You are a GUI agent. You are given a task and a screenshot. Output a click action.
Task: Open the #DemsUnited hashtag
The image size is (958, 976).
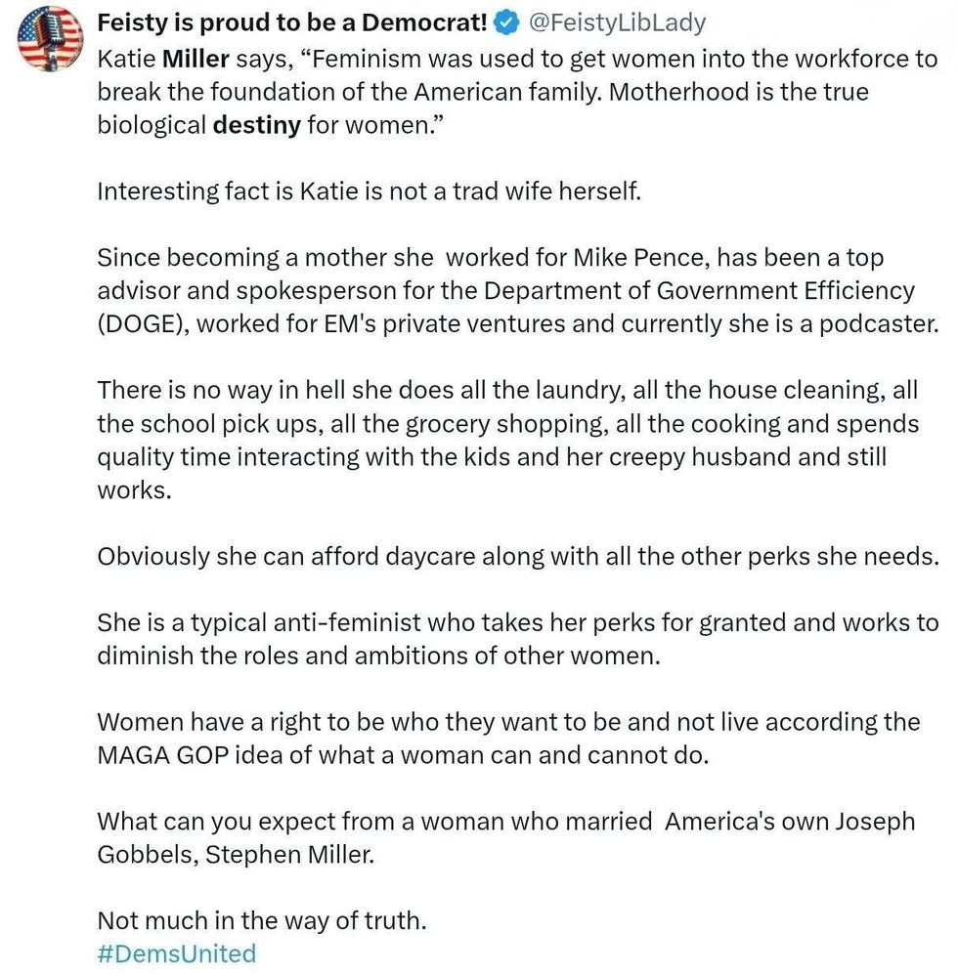tap(177, 953)
